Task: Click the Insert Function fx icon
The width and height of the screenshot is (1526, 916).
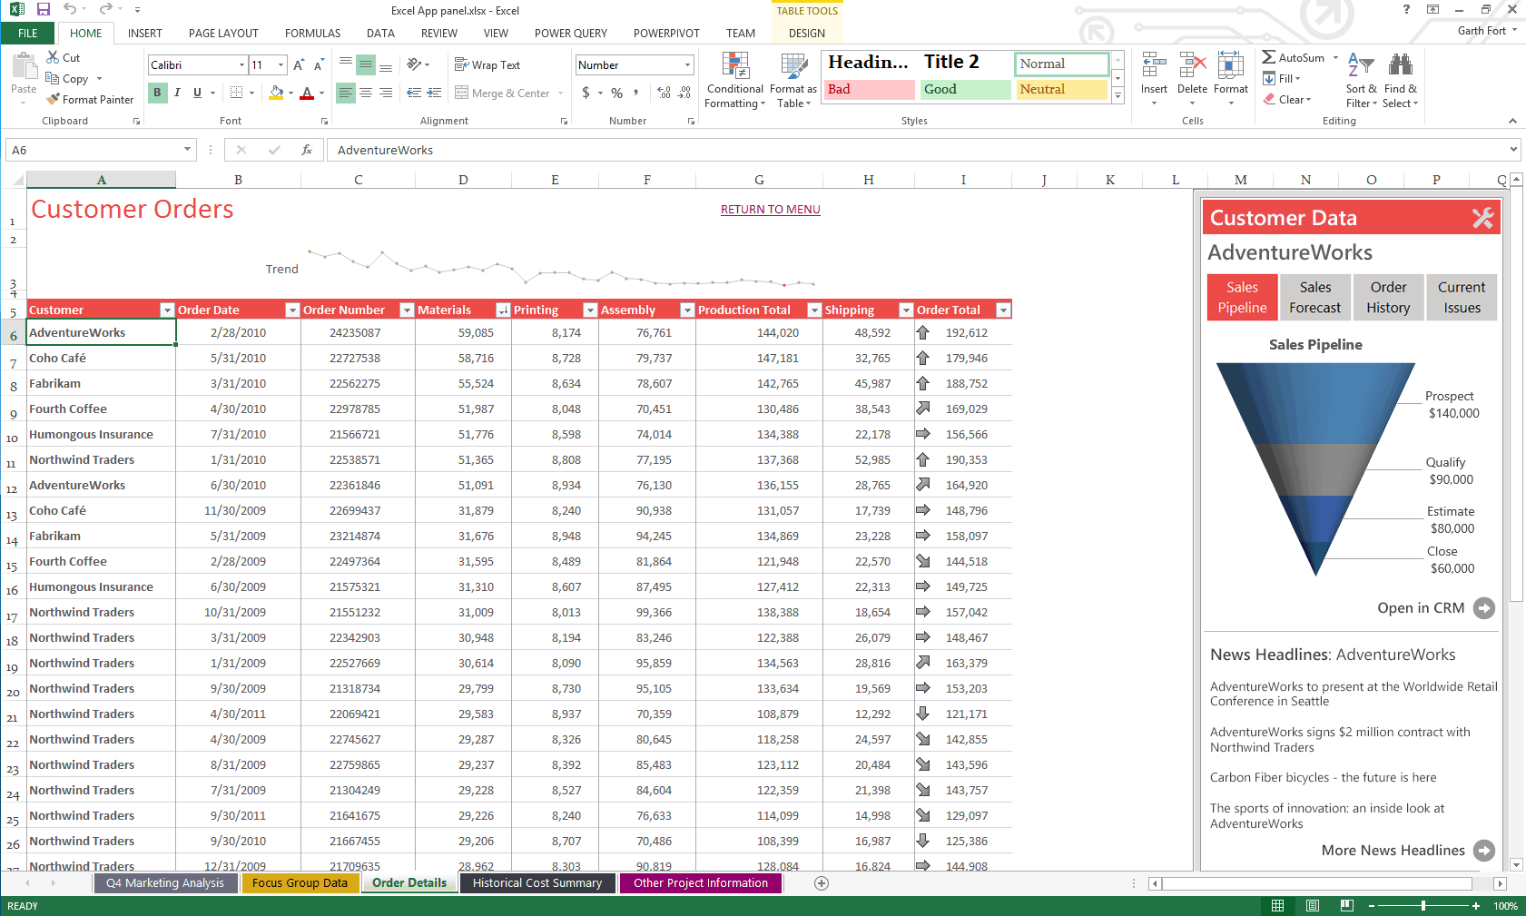Action: [x=307, y=150]
